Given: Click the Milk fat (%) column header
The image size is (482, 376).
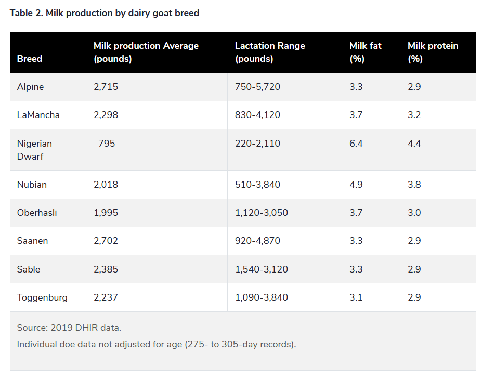Looking at the screenshot, I should pos(365,52).
